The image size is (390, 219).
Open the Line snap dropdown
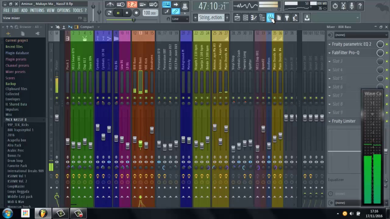(x=180, y=19)
